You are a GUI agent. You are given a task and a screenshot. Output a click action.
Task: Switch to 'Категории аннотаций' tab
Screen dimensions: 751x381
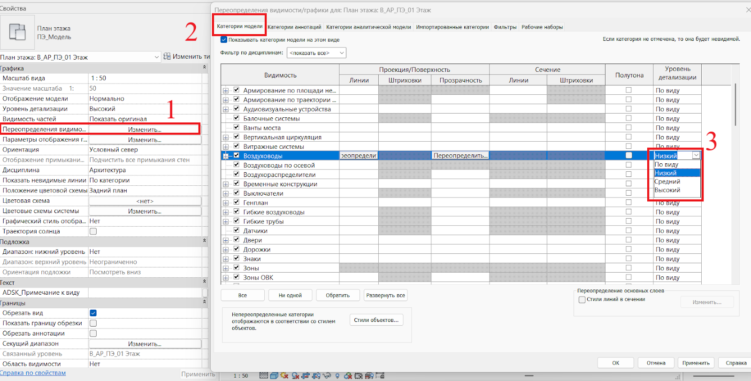click(294, 27)
